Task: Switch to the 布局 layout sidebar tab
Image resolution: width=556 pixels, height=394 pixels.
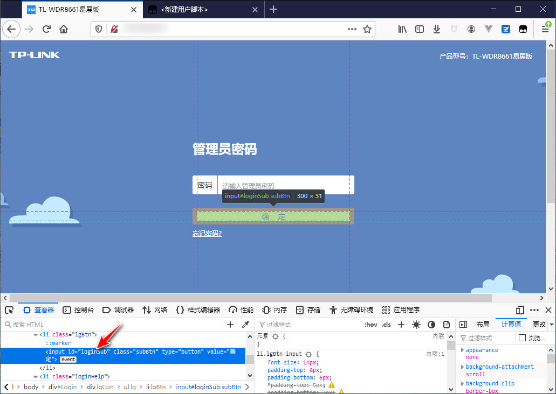Action: [x=483, y=325]
